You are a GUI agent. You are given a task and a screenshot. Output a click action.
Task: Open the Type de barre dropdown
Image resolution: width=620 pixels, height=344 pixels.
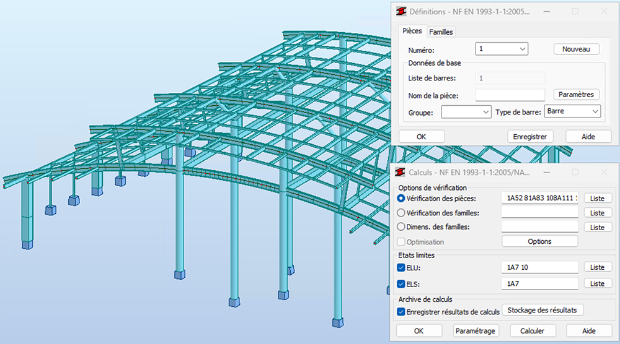[572, 111]
